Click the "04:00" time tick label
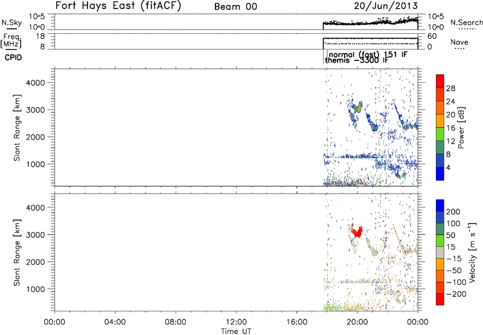Image resolution: width=483 pixels, height=335 pixels. (x=115, y=322)
